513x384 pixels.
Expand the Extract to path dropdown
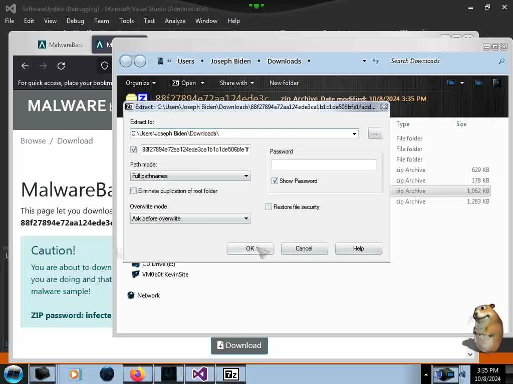click(x=354, y=133)
